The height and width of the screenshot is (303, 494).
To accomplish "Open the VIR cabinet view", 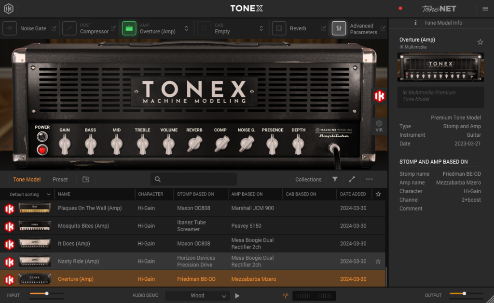I will [379, 126].
